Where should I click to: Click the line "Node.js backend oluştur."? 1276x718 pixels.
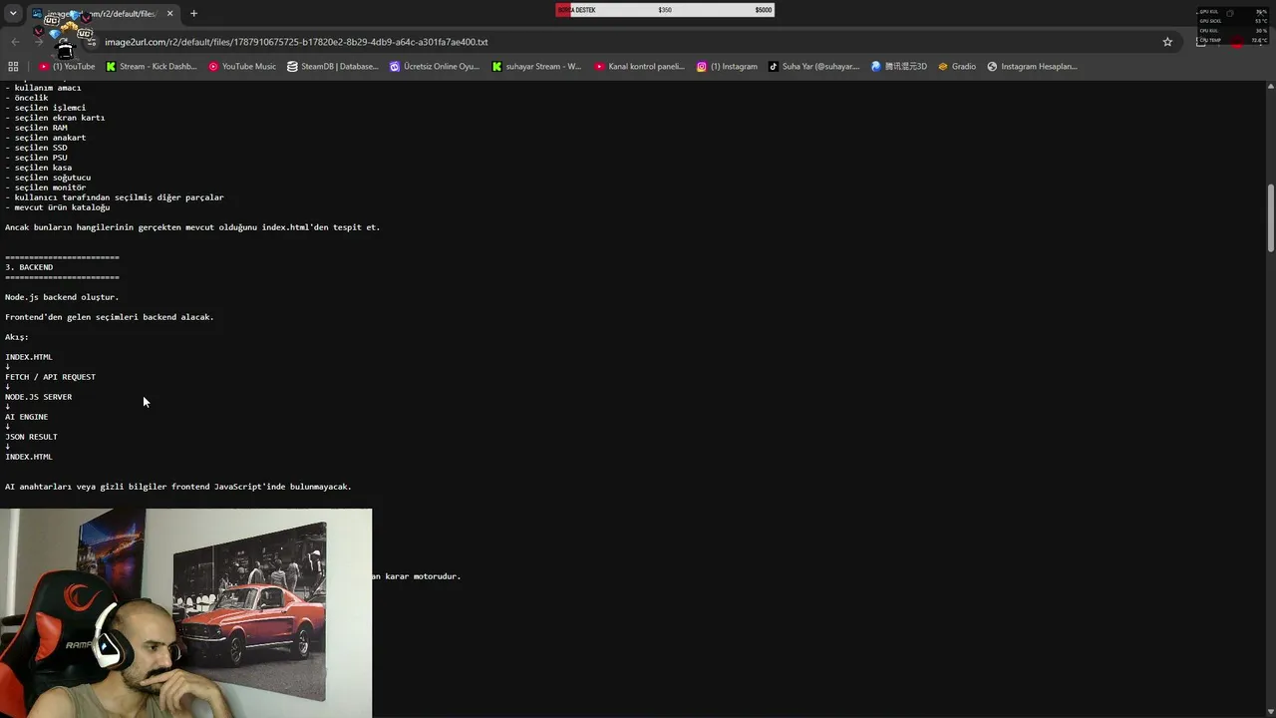coord(62,297)
